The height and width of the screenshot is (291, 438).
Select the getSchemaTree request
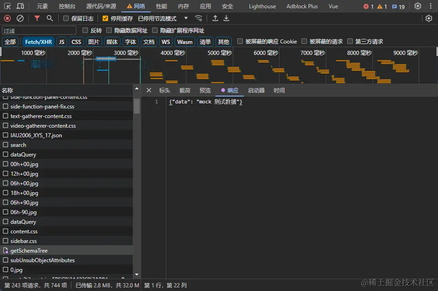29,251
